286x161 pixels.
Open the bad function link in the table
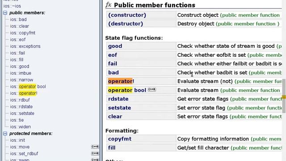click(x=113, y=72)
